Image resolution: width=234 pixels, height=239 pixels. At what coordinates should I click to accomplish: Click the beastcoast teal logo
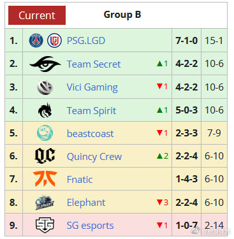(x=45, y=133)
